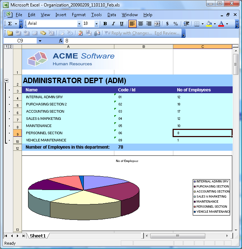Click the AutoSum sigma icon
Screen dimensions: 242x249
pos(10,24)
